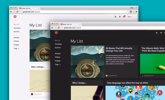
Task: Click the Pocket logo in light window
Action: click(x=15, y=17)
